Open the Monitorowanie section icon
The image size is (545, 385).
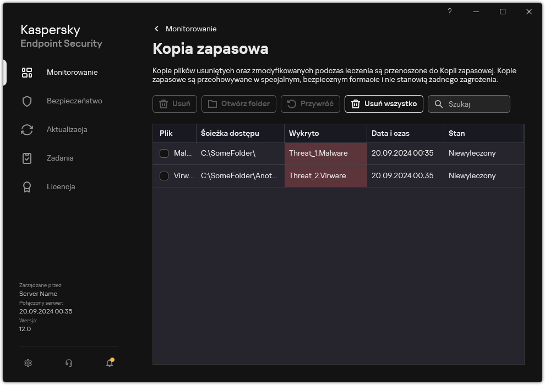tap(26, 72)
